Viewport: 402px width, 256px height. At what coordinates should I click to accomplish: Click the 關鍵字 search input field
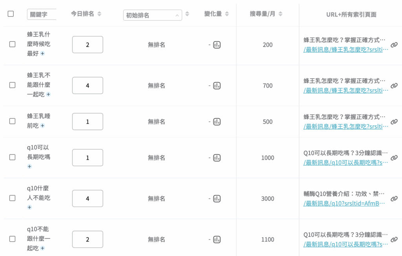[42, 14]
